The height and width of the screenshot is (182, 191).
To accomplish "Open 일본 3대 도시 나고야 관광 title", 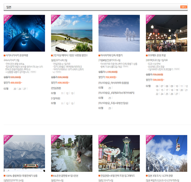I will (x=160, y=176).
